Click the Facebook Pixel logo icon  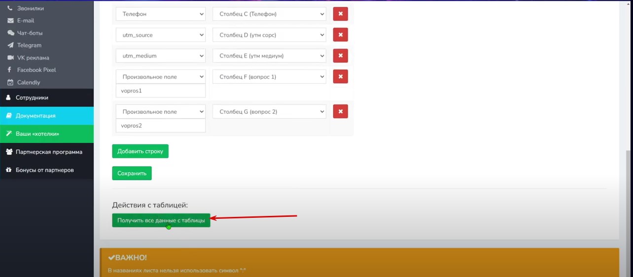pos(10,70)
